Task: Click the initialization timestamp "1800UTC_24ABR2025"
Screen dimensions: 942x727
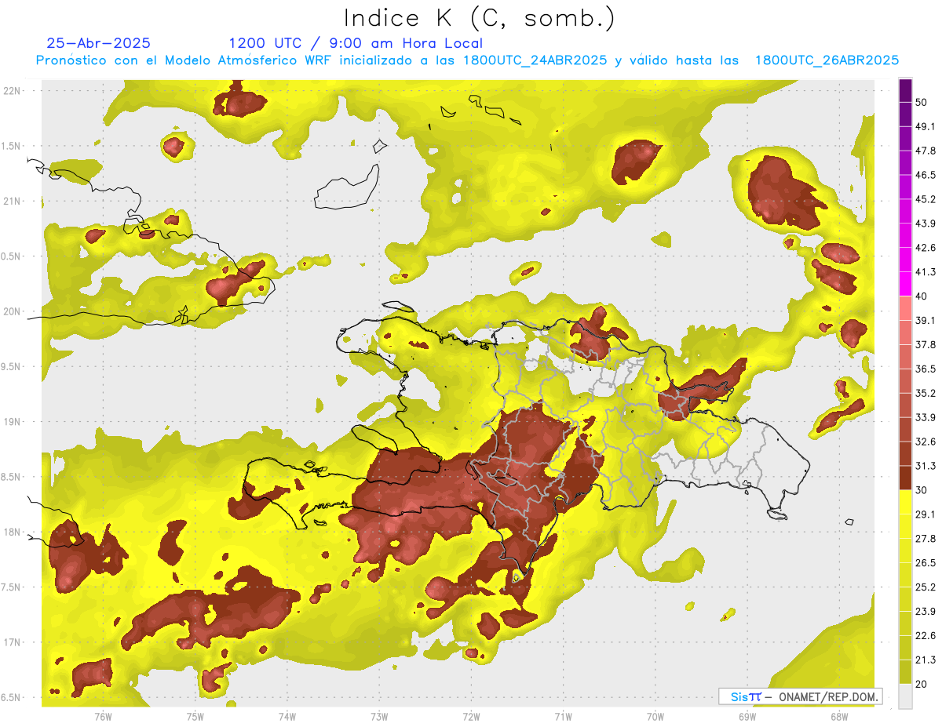Action: tap(535, 60)
